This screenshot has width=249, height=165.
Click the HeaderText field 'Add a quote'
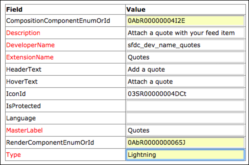point(185,70)
